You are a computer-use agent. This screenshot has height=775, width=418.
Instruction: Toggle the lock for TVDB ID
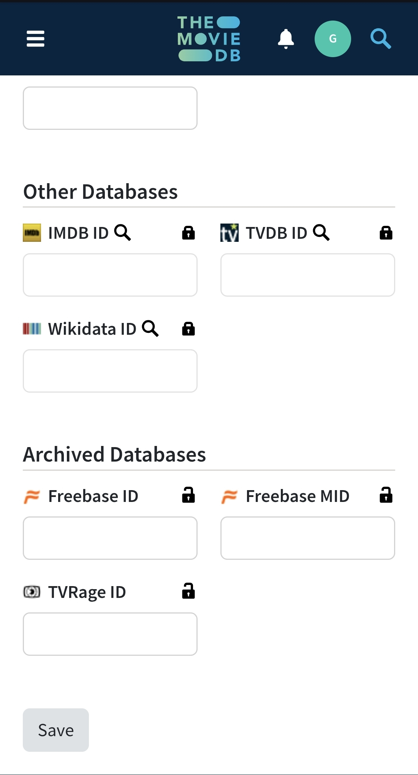[x=386, y=233]
